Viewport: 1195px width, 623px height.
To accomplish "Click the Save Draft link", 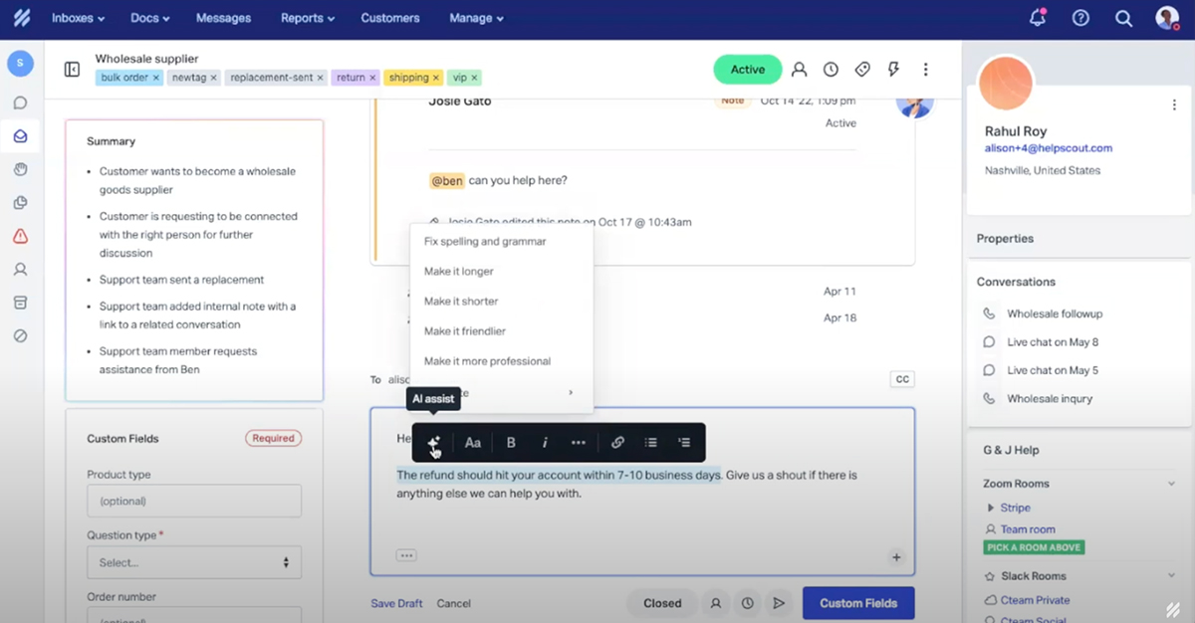I will point(396,603).
